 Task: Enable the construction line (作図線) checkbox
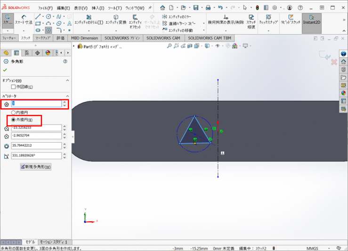(14, 87)
